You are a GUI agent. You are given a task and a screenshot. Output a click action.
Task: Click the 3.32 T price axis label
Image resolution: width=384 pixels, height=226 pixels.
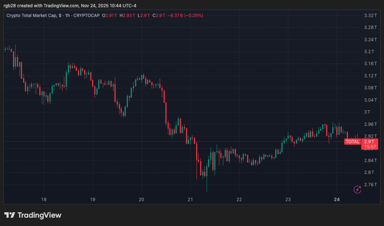click(x=370, y=15)
